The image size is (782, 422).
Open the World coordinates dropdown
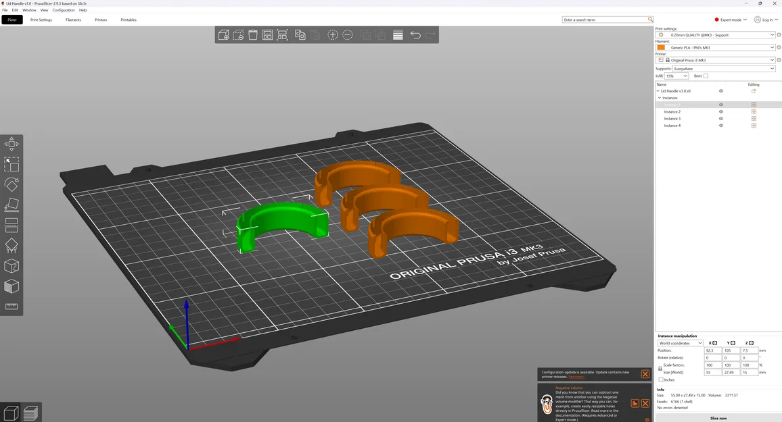[681, 343]
